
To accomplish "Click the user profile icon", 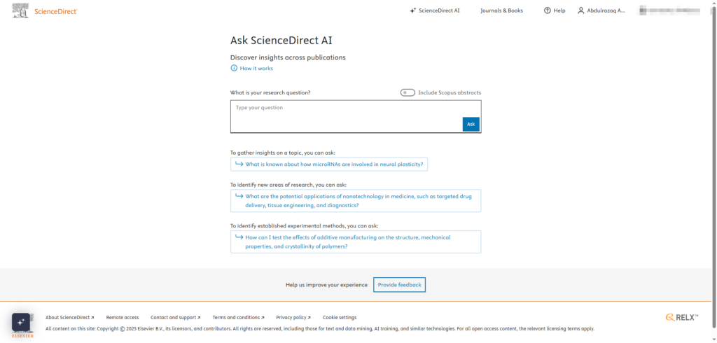I will click(x=580, y=10).
